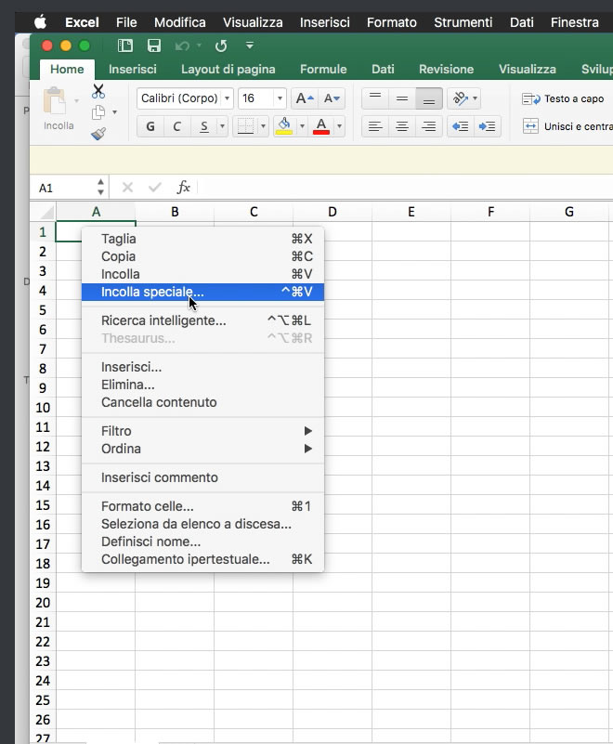Click the Copy icon in ribbon
This screenshot has height=744, width=613.
tap(98, 112)
